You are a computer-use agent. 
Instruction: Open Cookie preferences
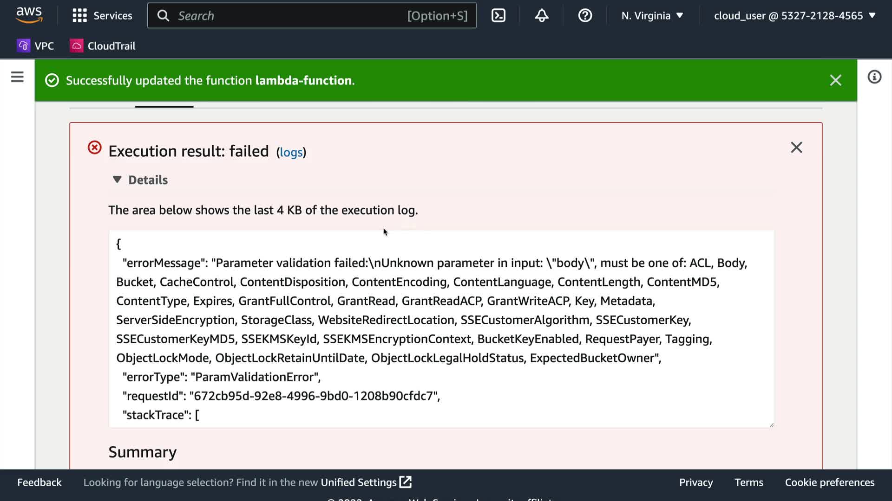pos(829,482)
